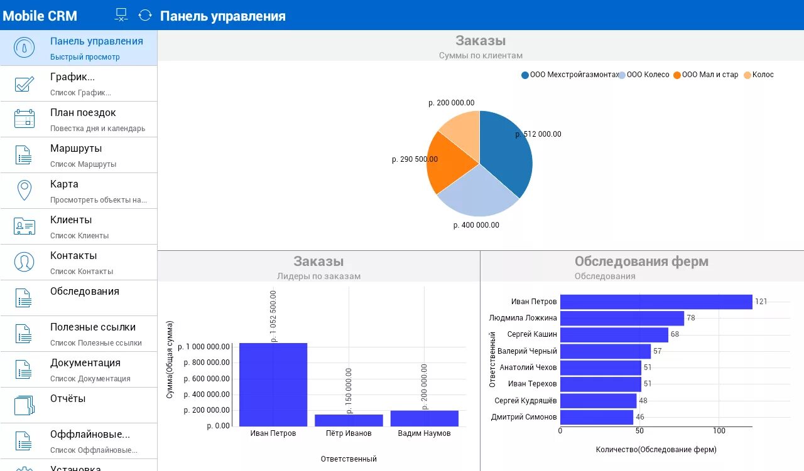The width and height of the screenshot is (804, 471).
Task: Click the Вадим Наумов order bar
Action: click(x=425, y=418)
